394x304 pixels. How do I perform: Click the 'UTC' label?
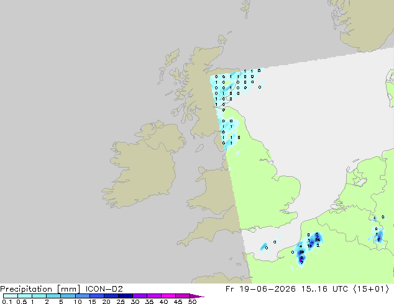pyautogui.click(x=340, y=289)
